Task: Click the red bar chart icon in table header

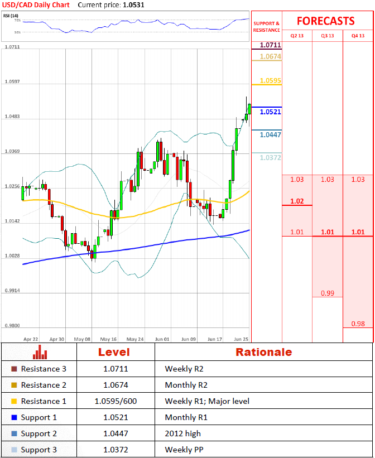Action: click(x=40, y=352)
